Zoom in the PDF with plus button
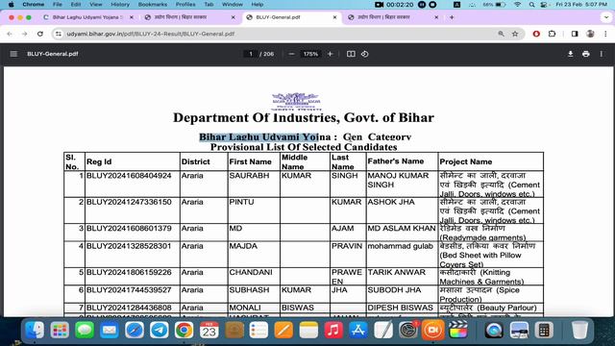 pos(331,54)
